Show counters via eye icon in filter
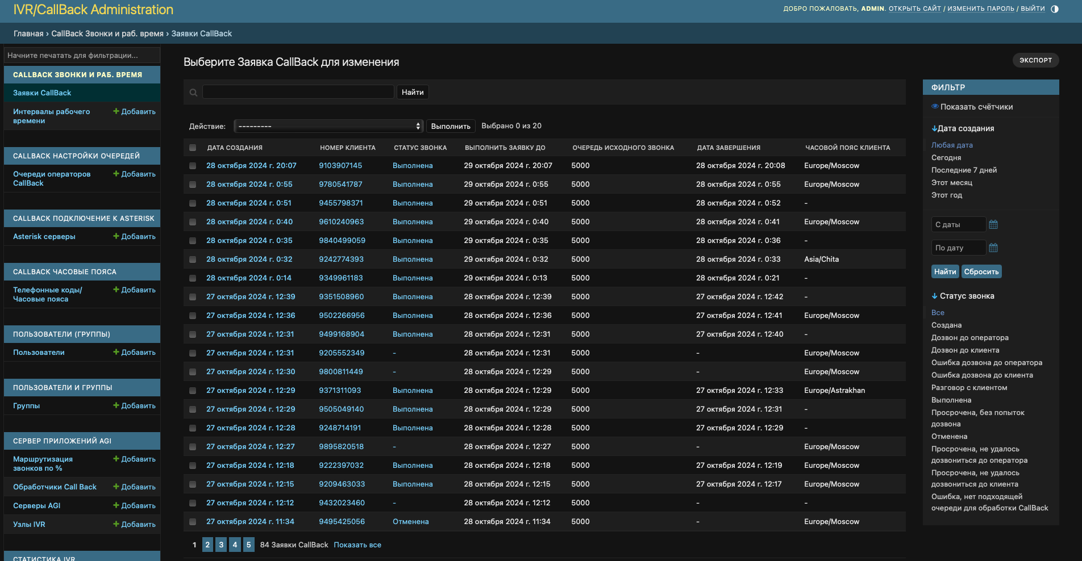 935,107
